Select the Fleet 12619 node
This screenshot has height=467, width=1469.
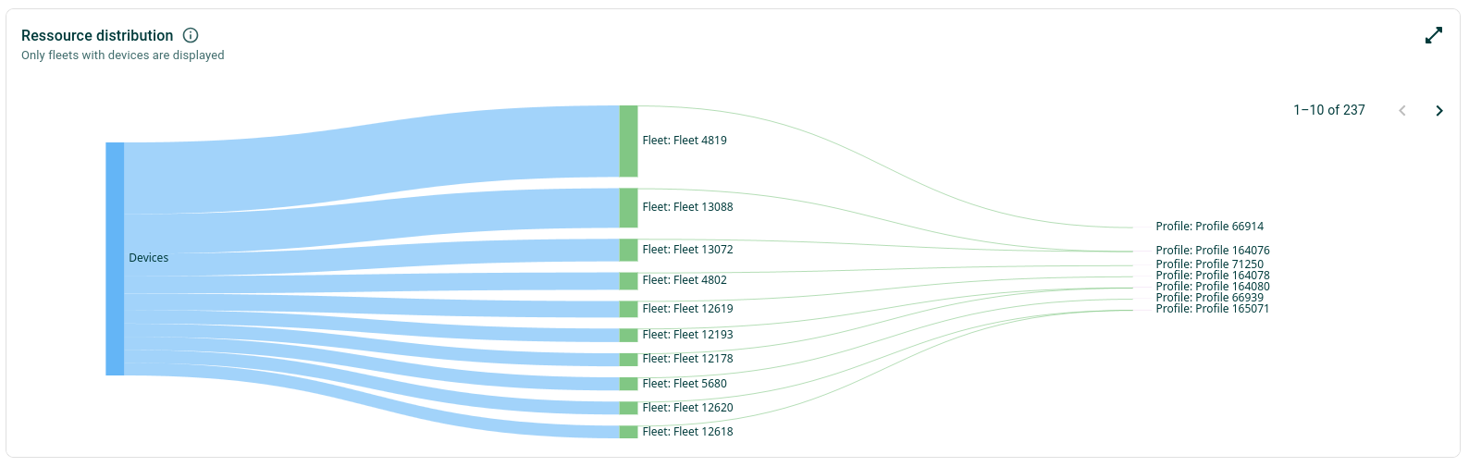click(629, 309)
